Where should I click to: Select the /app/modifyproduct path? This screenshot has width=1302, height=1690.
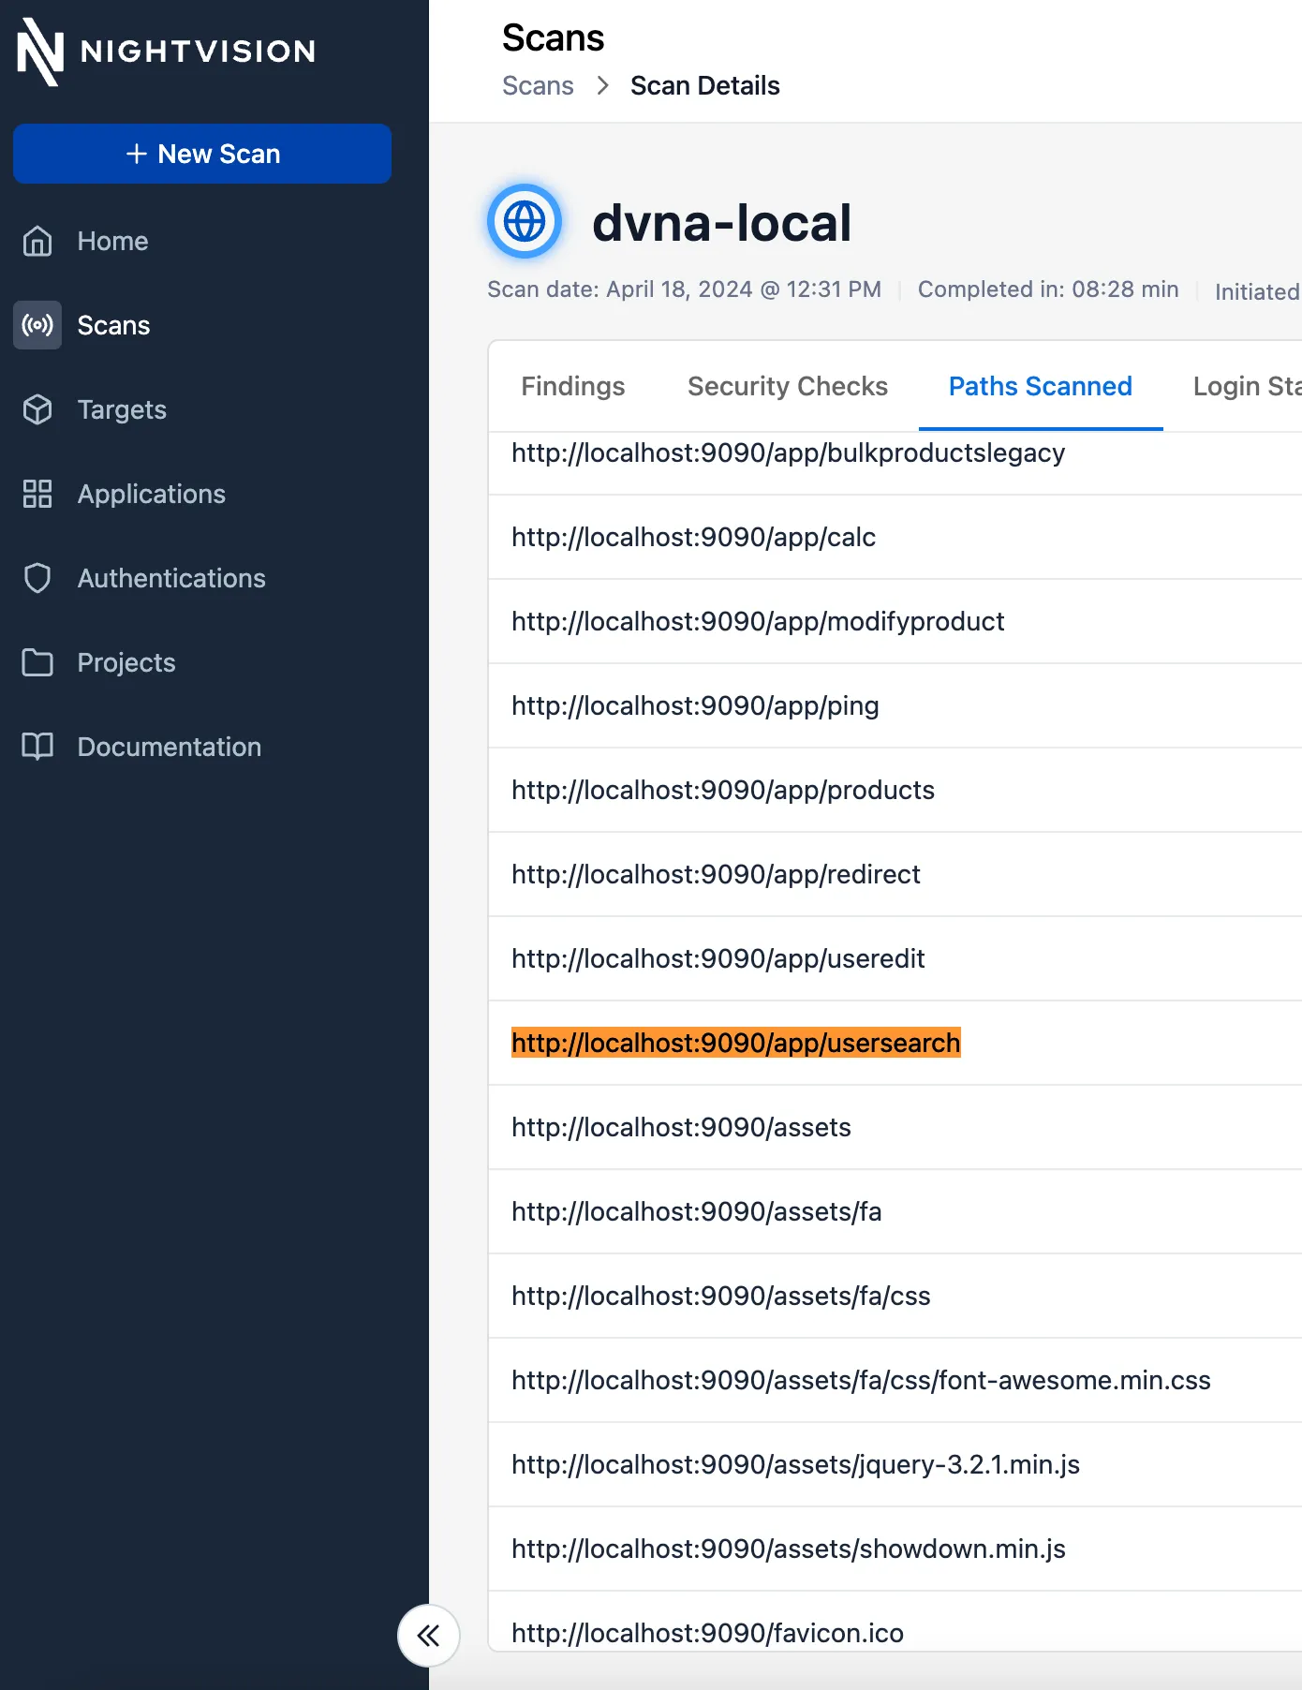point(758,621)
